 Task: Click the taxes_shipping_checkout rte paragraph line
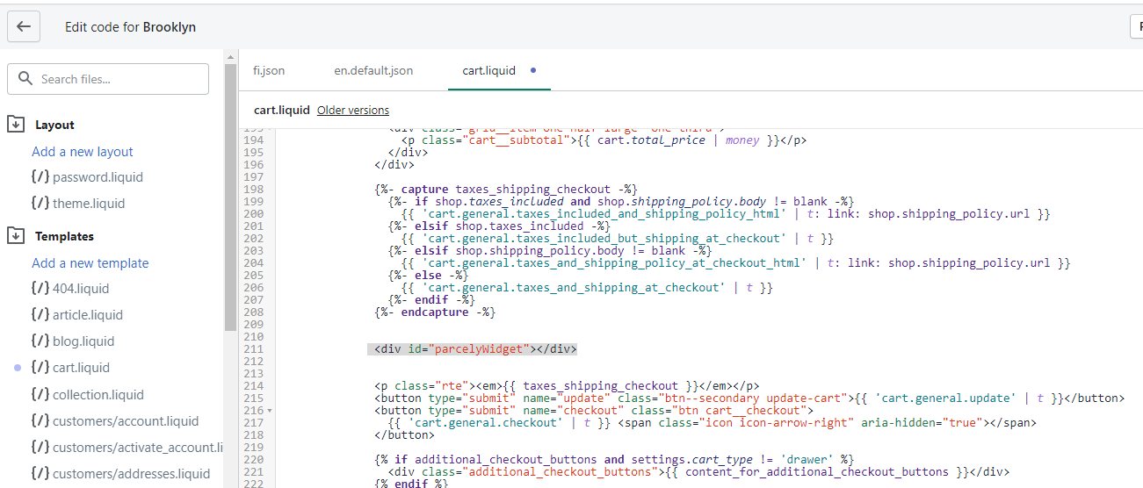567,386
